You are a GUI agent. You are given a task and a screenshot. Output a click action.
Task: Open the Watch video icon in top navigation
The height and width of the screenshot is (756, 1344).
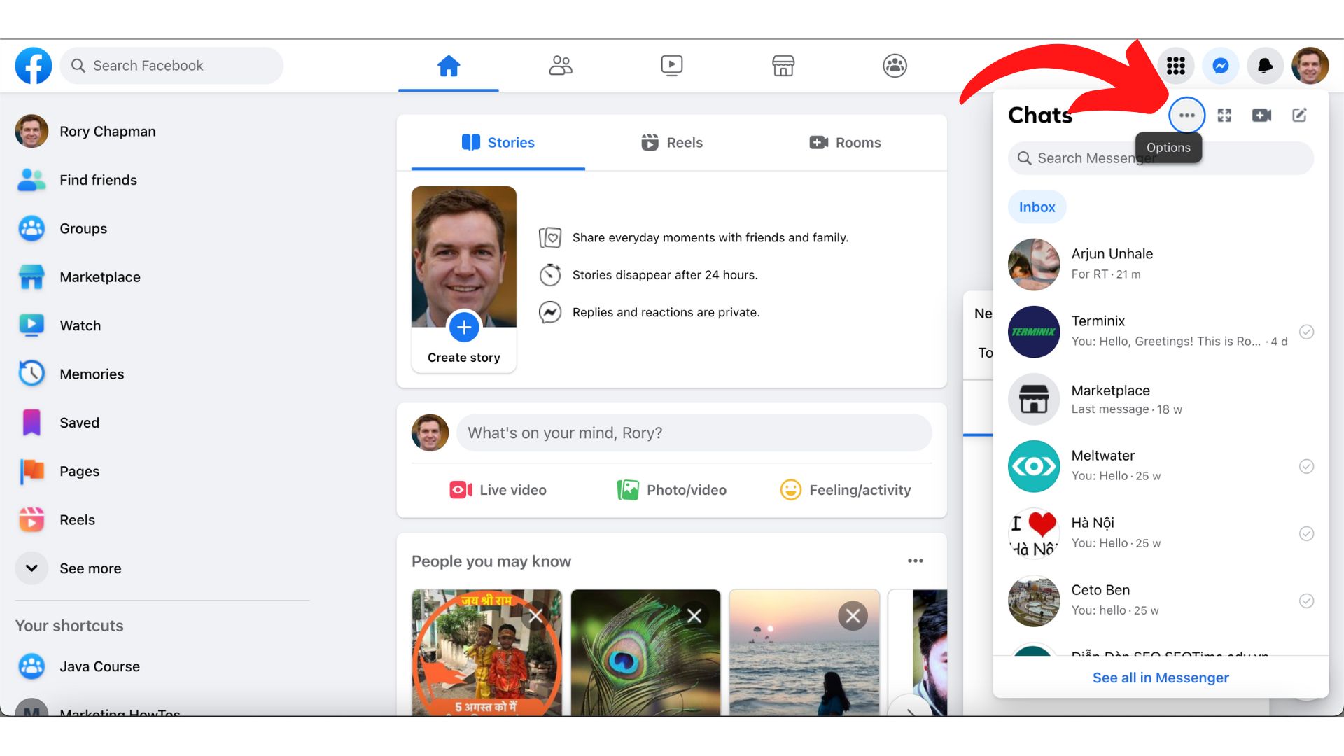(x=671, y=65)
